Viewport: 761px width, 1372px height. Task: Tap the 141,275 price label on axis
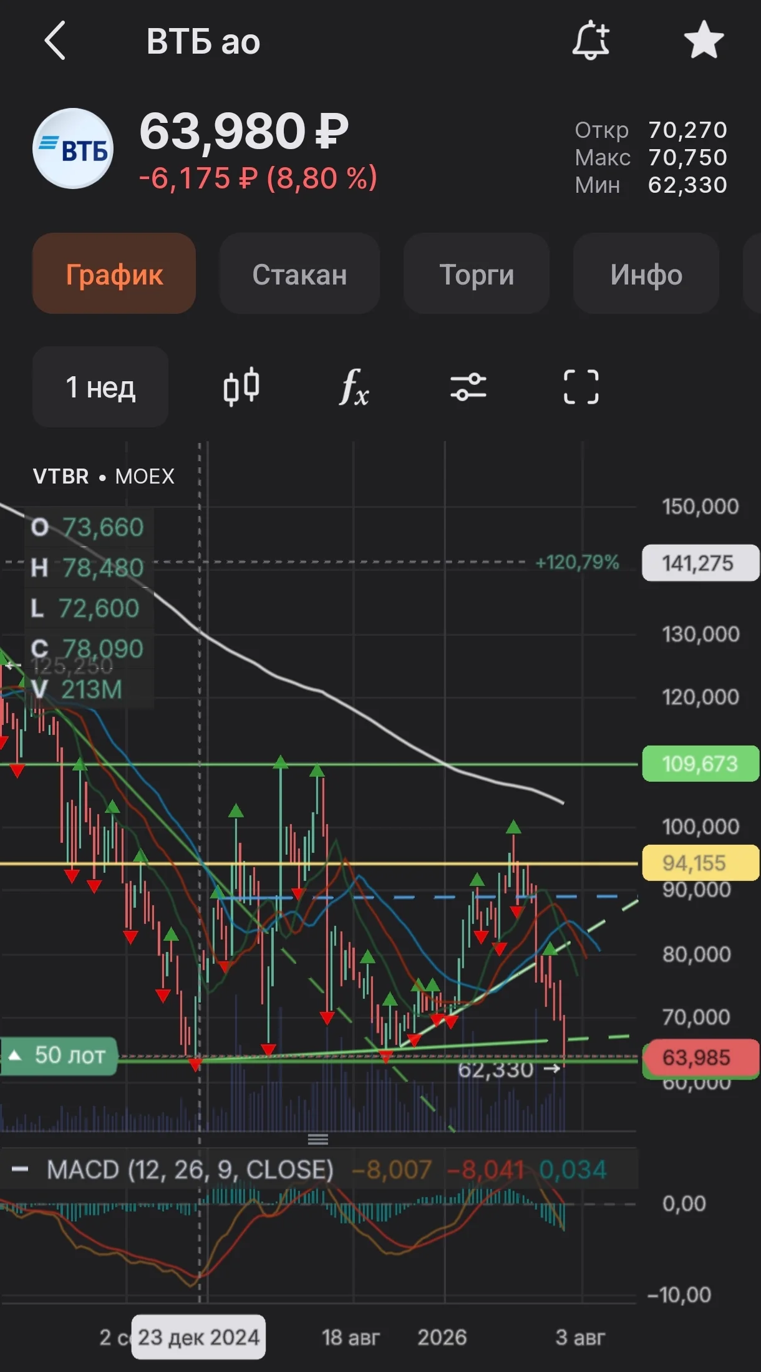point(700,563)
